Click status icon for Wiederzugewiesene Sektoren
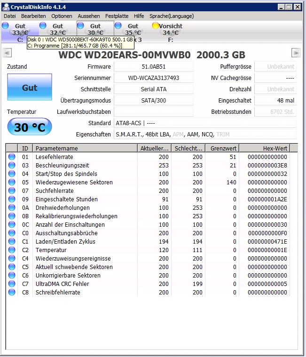Image resolution: width=306 pixels, height=357 pixels. (12, 182)
